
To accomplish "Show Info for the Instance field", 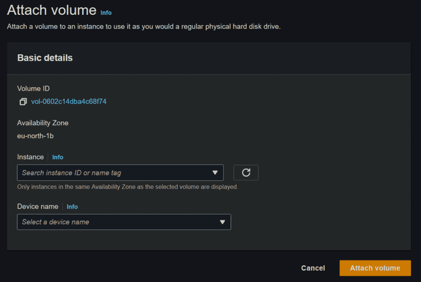I will coord(58,157).
